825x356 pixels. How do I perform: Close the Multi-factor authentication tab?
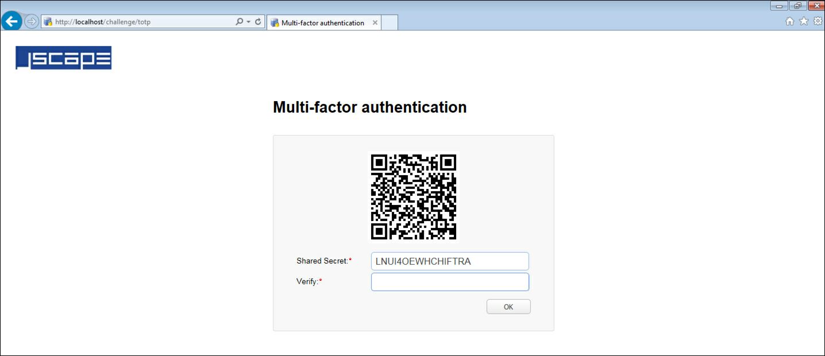point(375,23)
